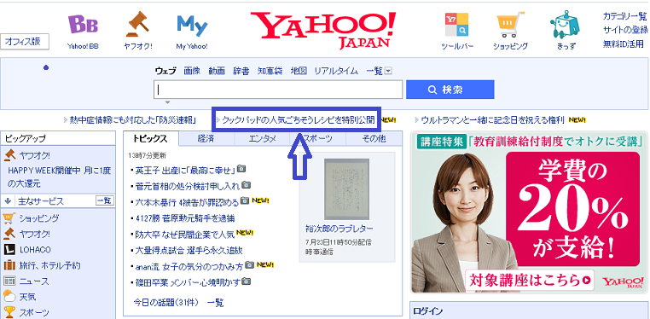Open the Kids (きっず) robot icon
Screen dimensions: 650x319
[x=565, y=25]
